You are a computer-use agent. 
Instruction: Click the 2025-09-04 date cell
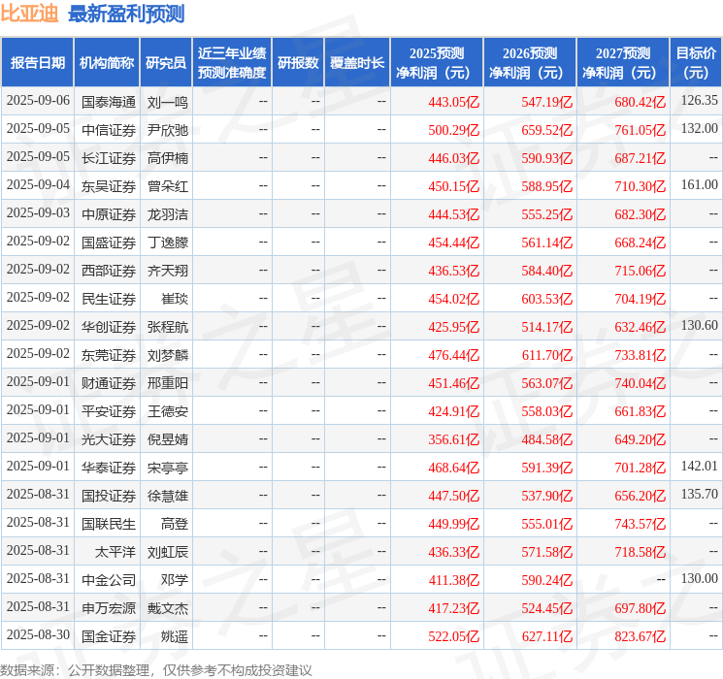tap(38, 185)
